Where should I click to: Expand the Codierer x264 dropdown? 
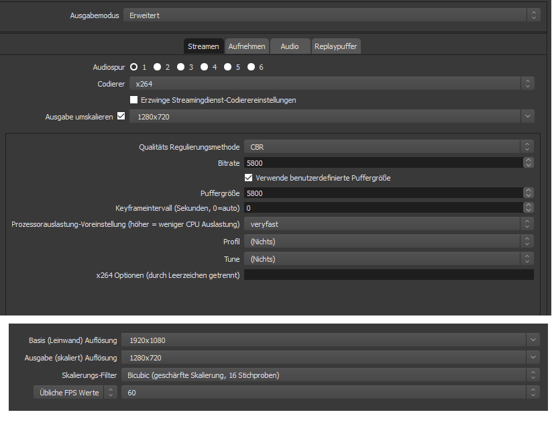click(x=331, y=84)
